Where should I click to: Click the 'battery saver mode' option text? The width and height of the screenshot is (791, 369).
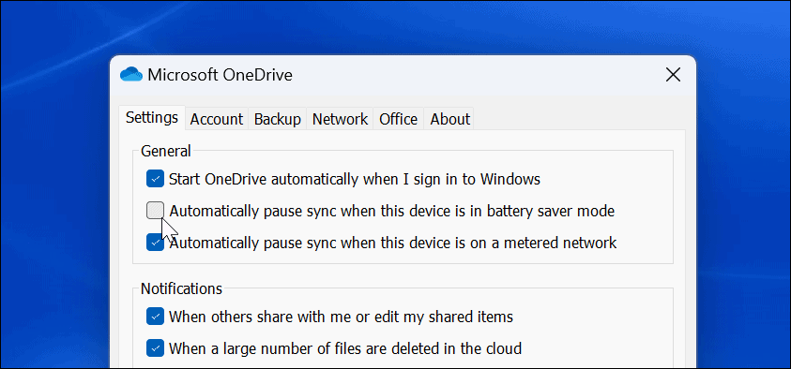551,211
